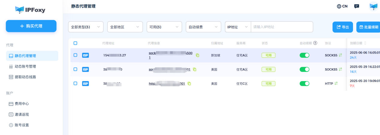380x135 pixels.
Task: Copy proxy info of the HTTP row
Action: (189, 84)
